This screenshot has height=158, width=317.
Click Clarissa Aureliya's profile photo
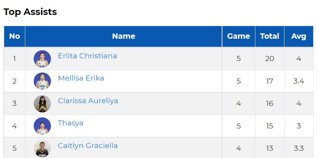click(42, 104)
